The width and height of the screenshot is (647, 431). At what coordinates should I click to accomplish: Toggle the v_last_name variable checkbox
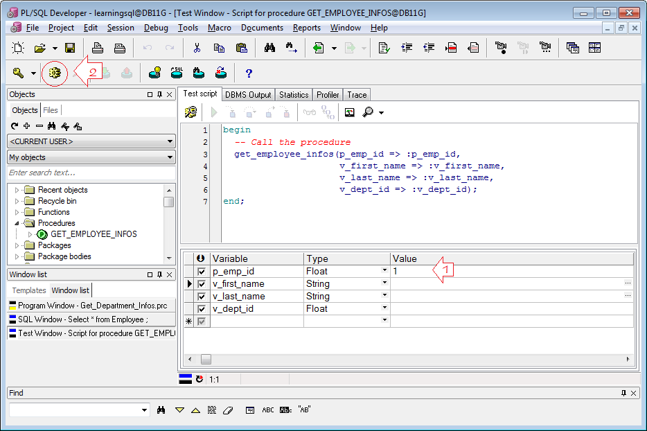pyautogui.click(x=202, y=297)
